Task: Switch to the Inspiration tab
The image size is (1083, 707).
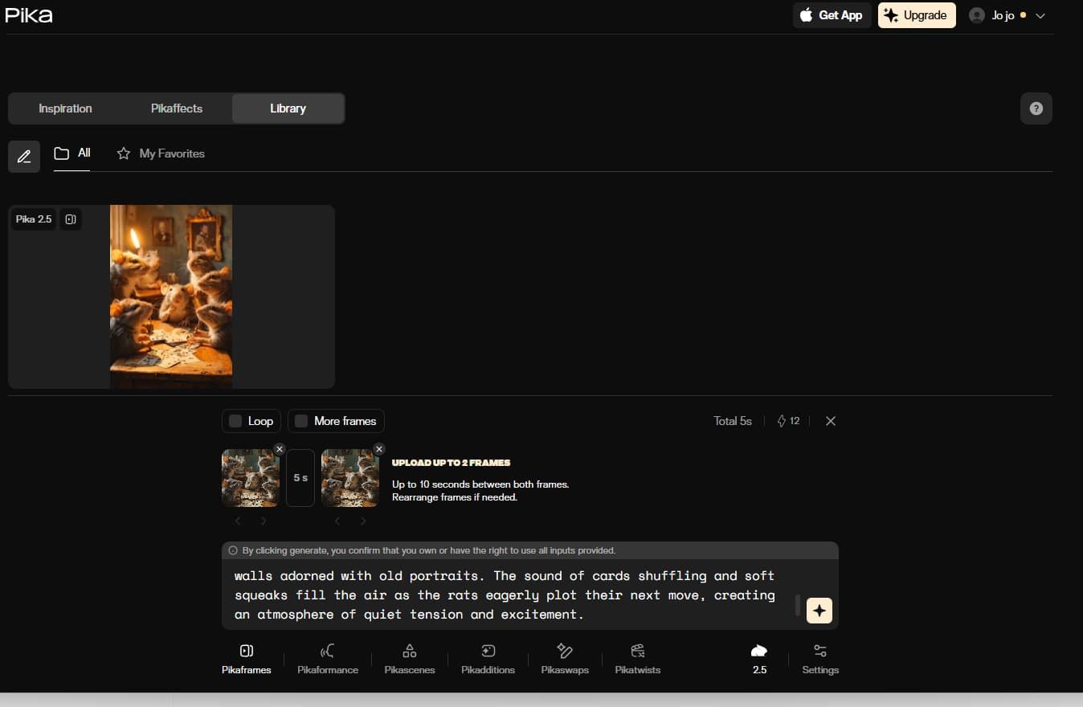Action: point(65,108)
